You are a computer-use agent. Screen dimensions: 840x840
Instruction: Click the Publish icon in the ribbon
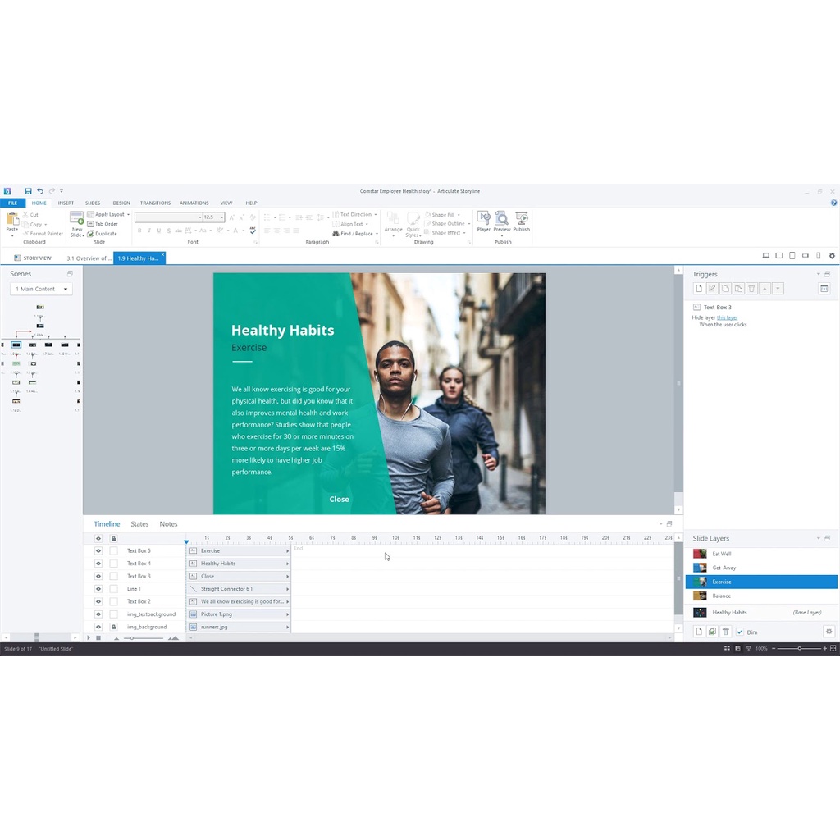click(522, 219)
